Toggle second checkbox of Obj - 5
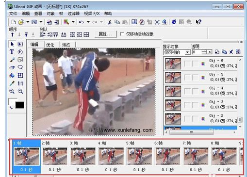Screen dimensions: 247x177 click(x=195, y=78)
